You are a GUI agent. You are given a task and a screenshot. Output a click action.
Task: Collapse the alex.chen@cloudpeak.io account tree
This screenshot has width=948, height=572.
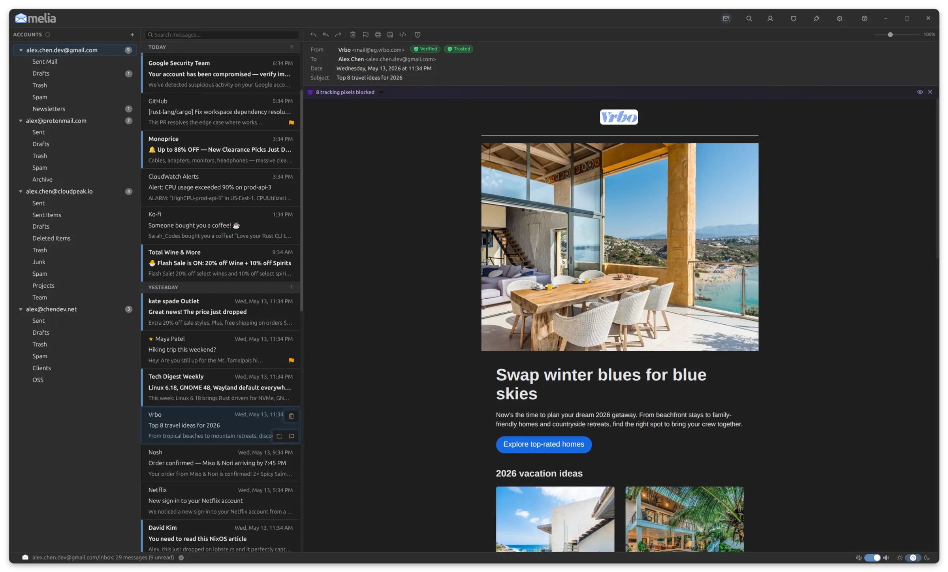21,192
